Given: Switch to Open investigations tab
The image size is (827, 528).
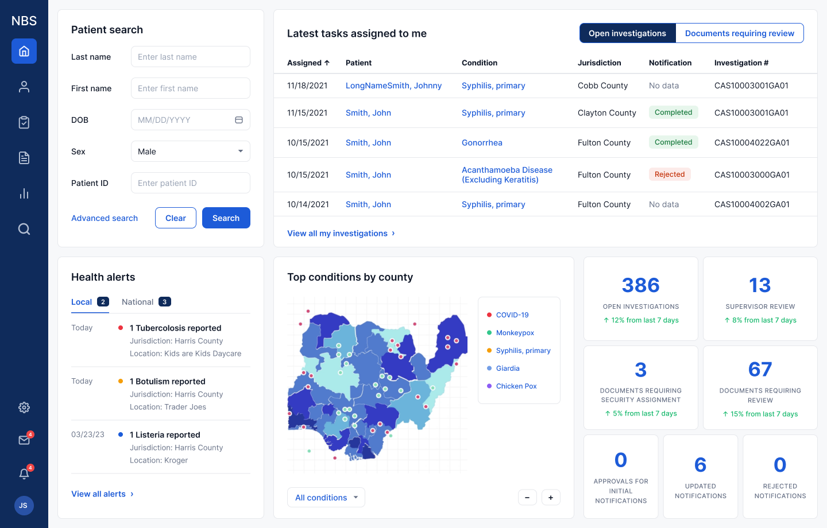Looking at the screenshot, I should coord(628,33).
